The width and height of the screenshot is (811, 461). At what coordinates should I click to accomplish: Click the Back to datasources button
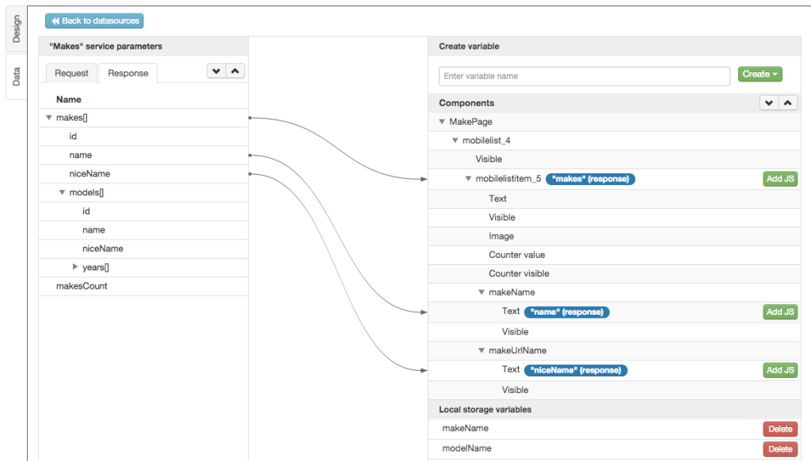pyautogui.click(x=94, y=21)
